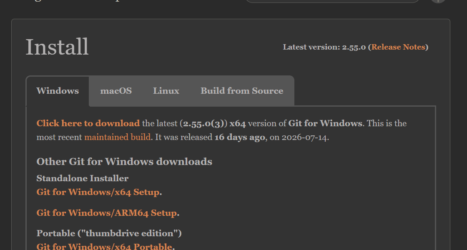Open the maintained build link

pos(117,137)
